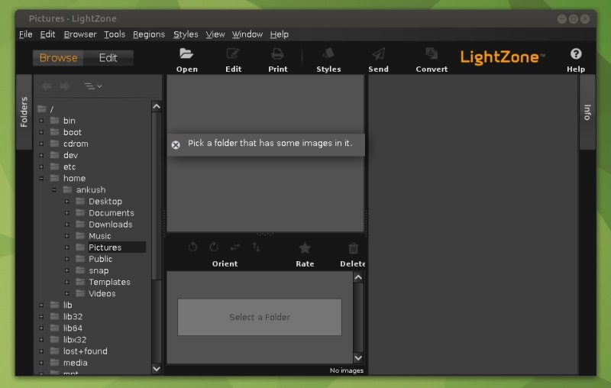Expand the cdrom folder node
Image resolution: width=611 pixels, height=388 pixels.
coord(41,144)
